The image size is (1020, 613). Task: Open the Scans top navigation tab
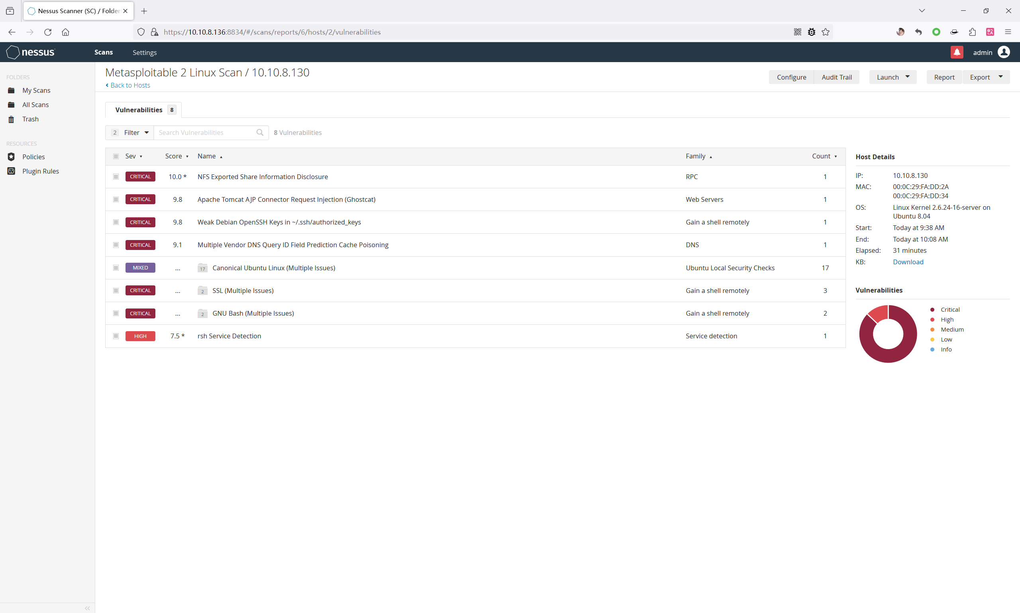103,53
